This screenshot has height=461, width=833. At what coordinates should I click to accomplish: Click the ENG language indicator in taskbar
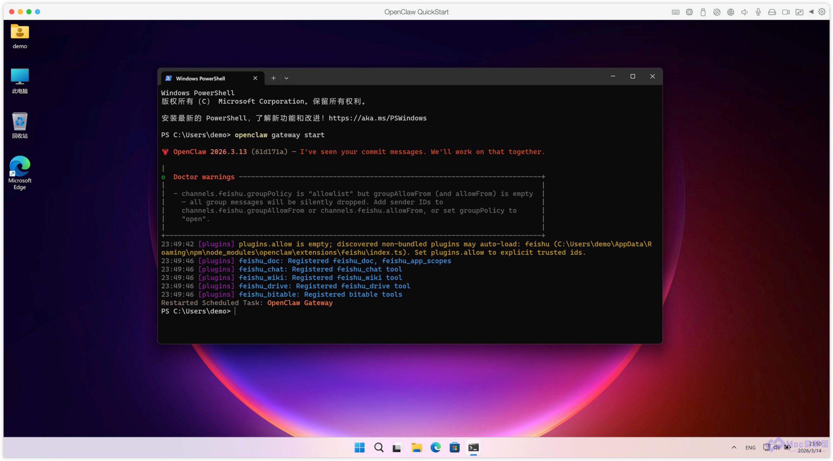click(750, 448)
